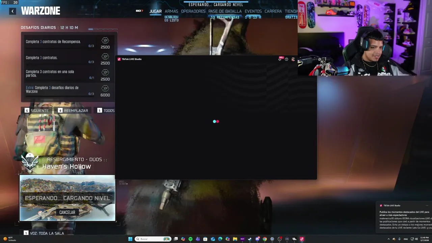The image size is (432, 243).
Task: Open the Windows Start menu
Action: 130,239
